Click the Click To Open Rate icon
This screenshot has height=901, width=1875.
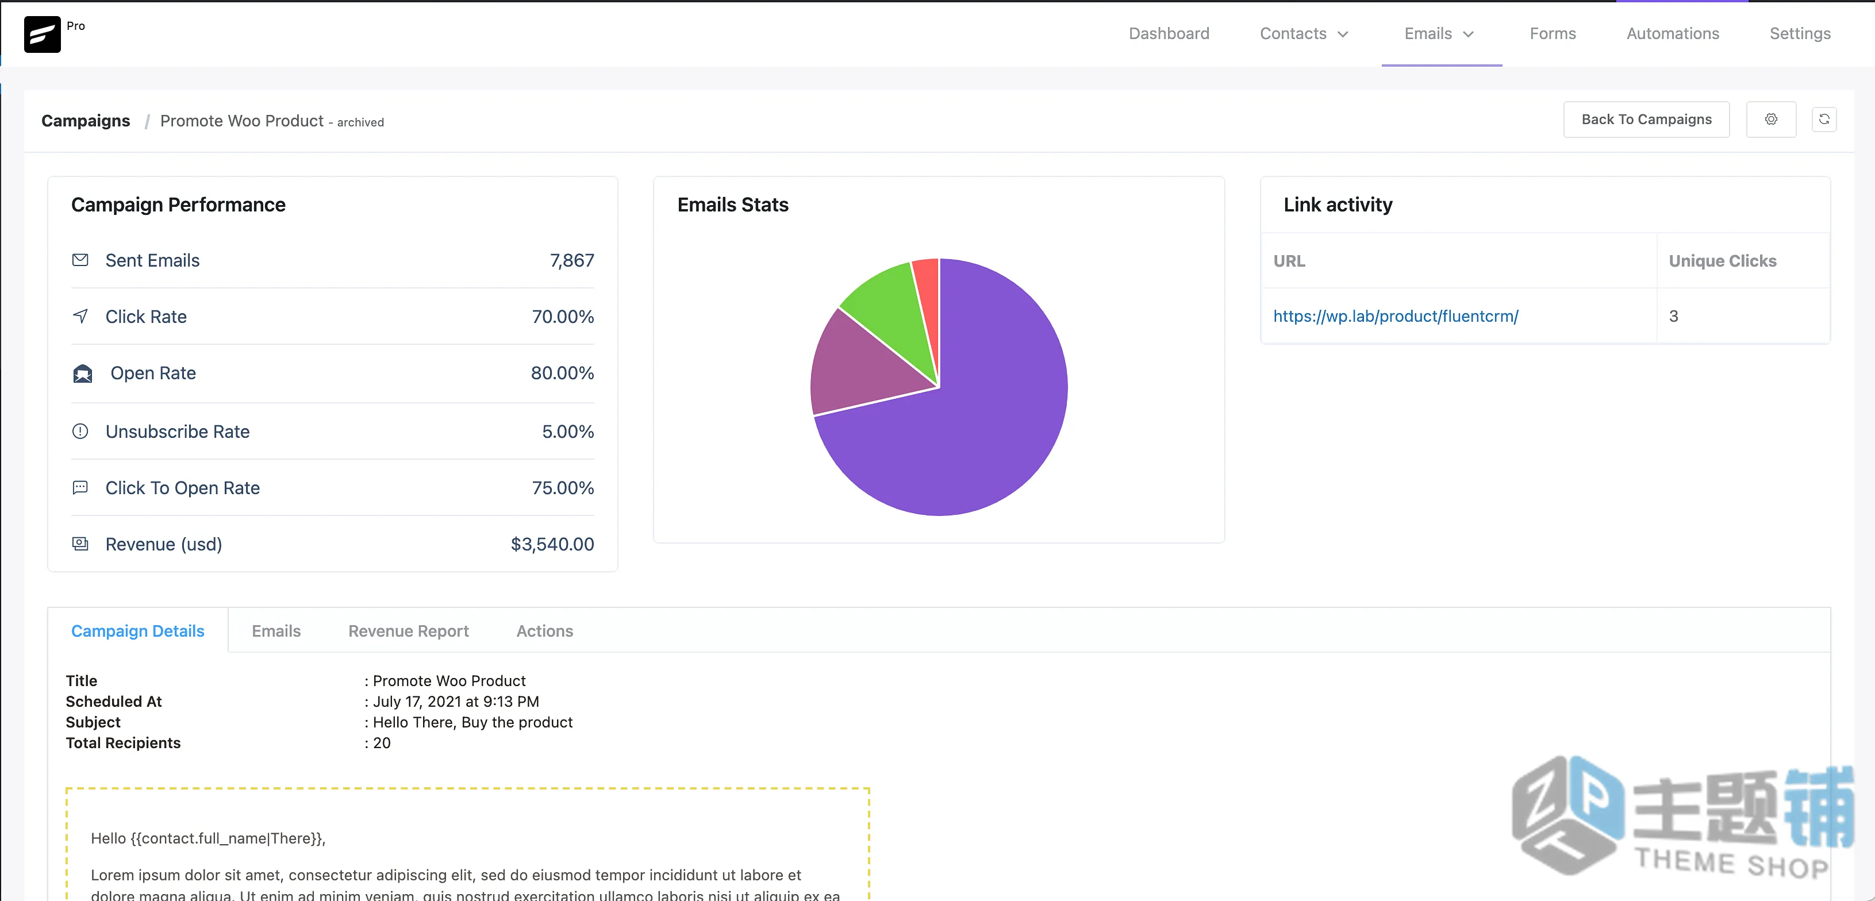[80, 488]
